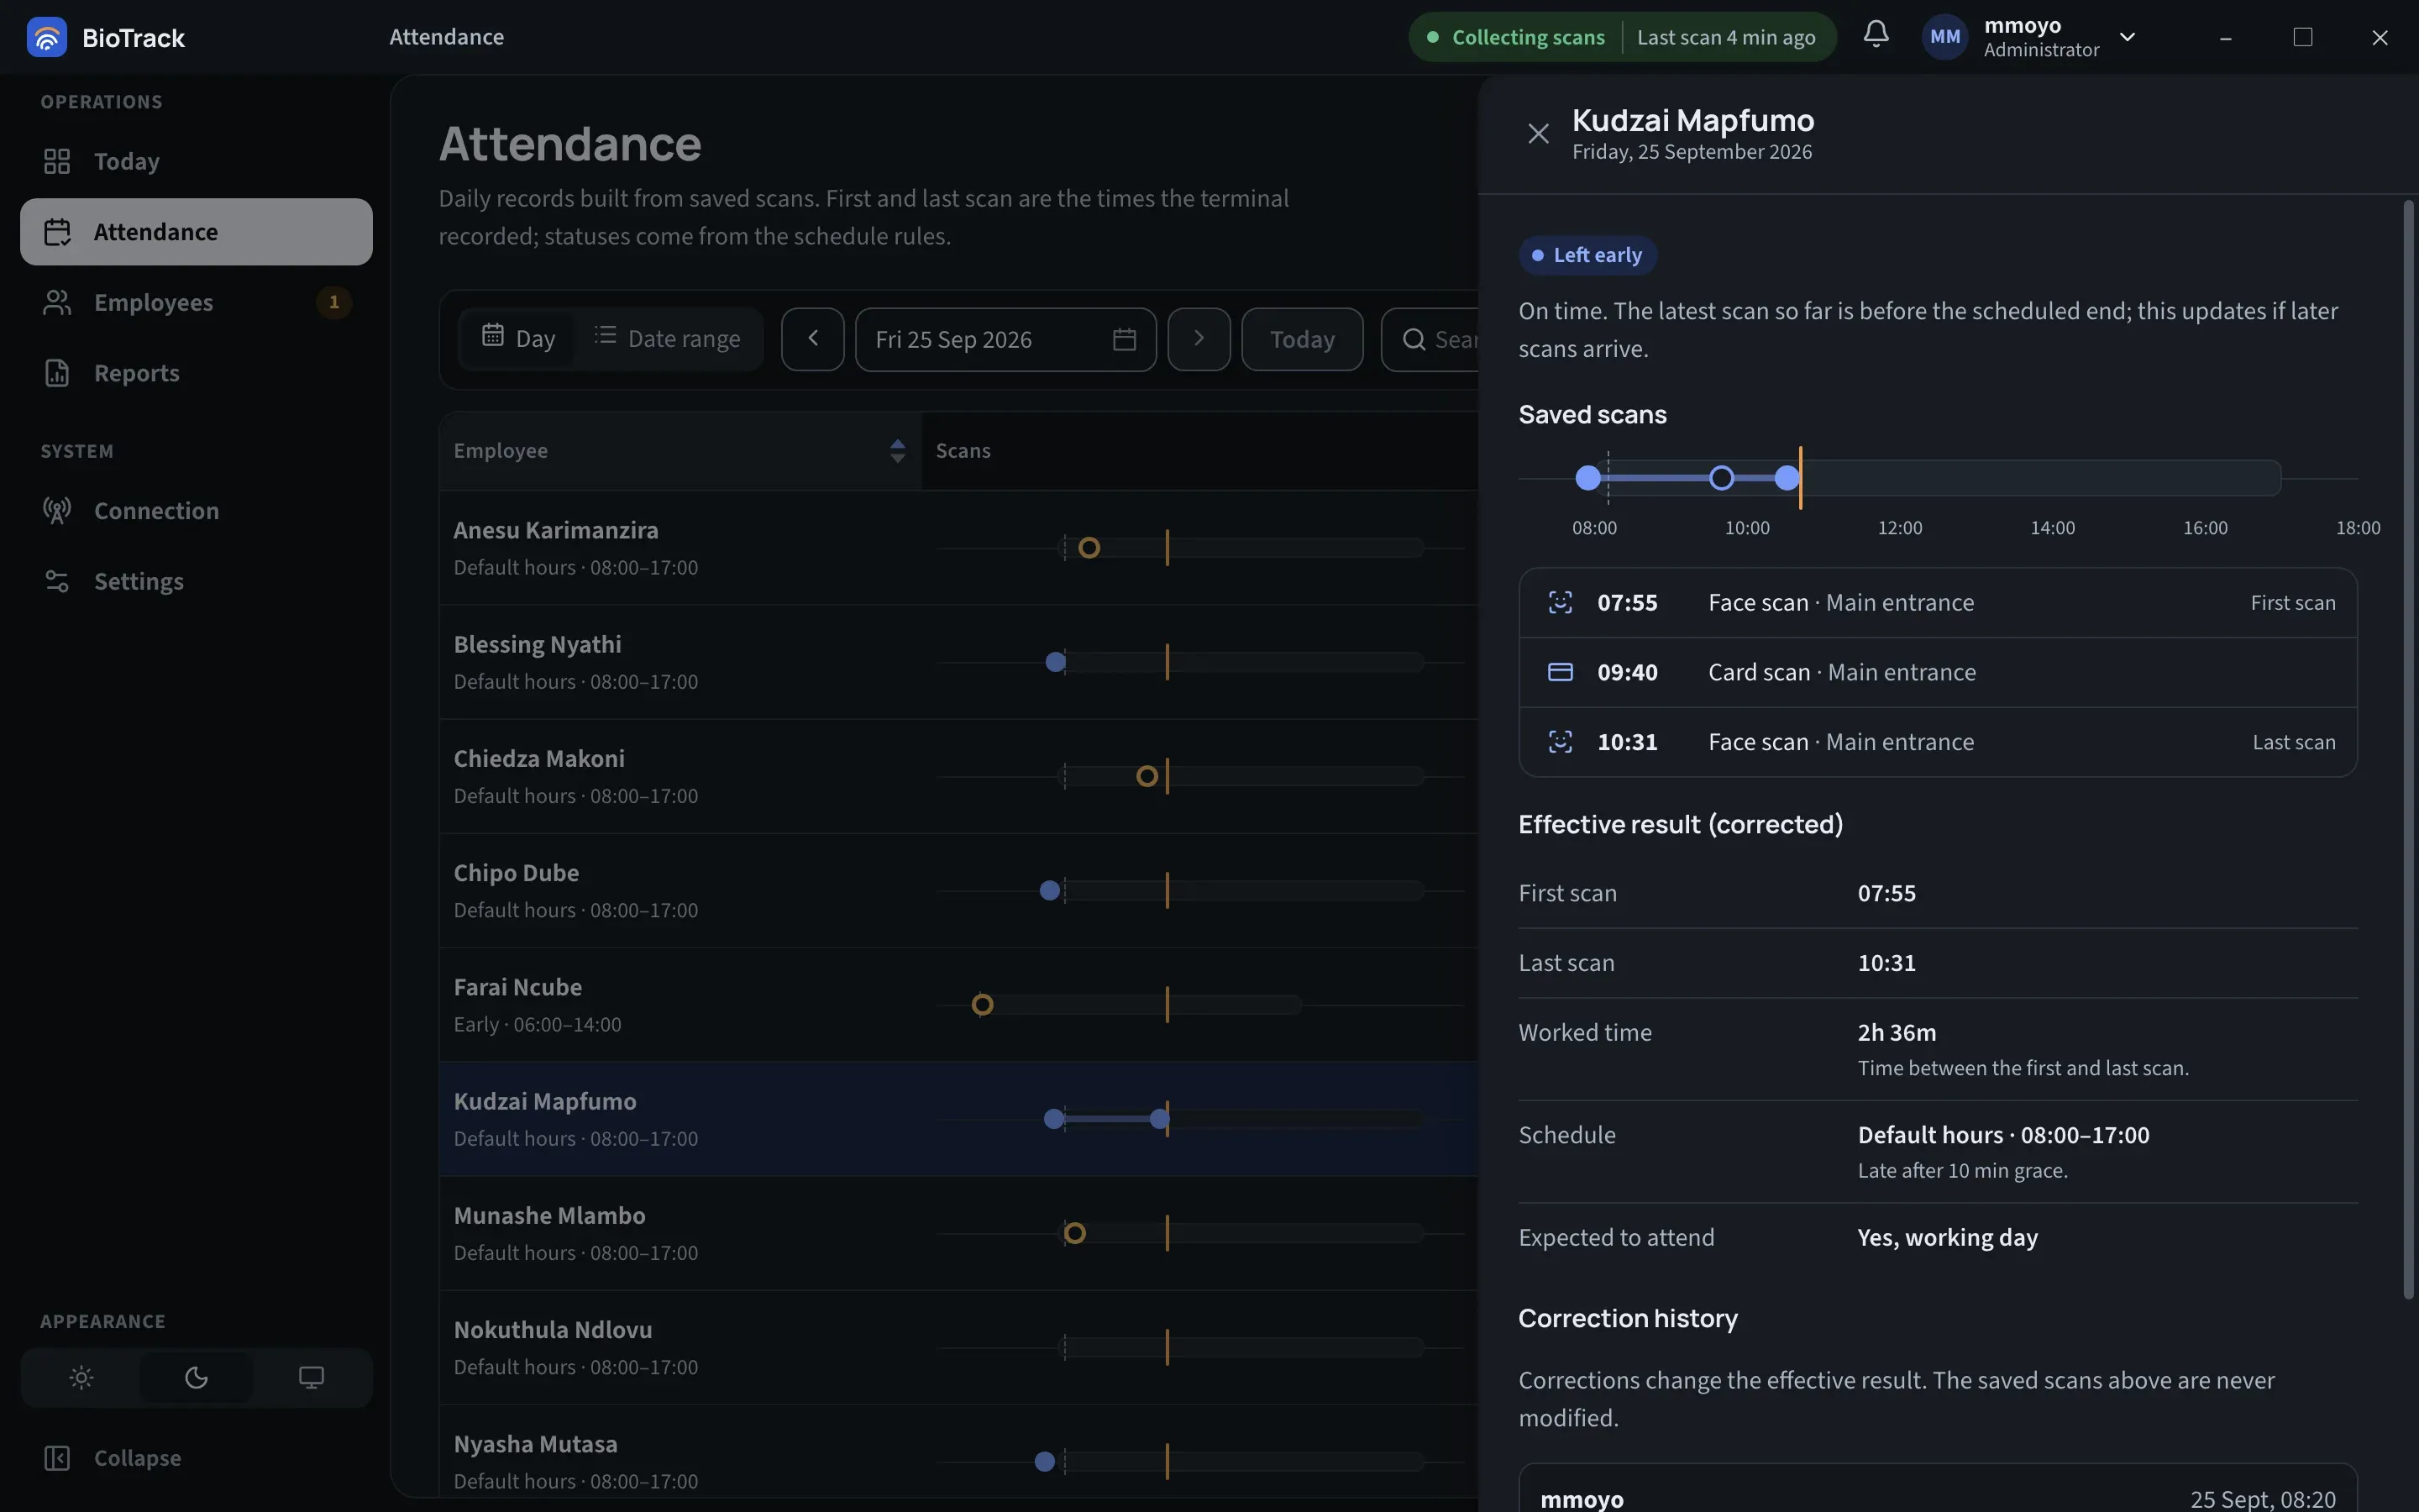Go to the previous day
2419x1512 pixels.
click(811, 339)
